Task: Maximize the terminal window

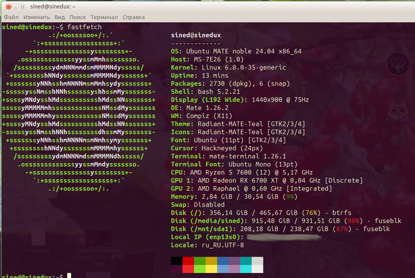Action: pos(23,7)
